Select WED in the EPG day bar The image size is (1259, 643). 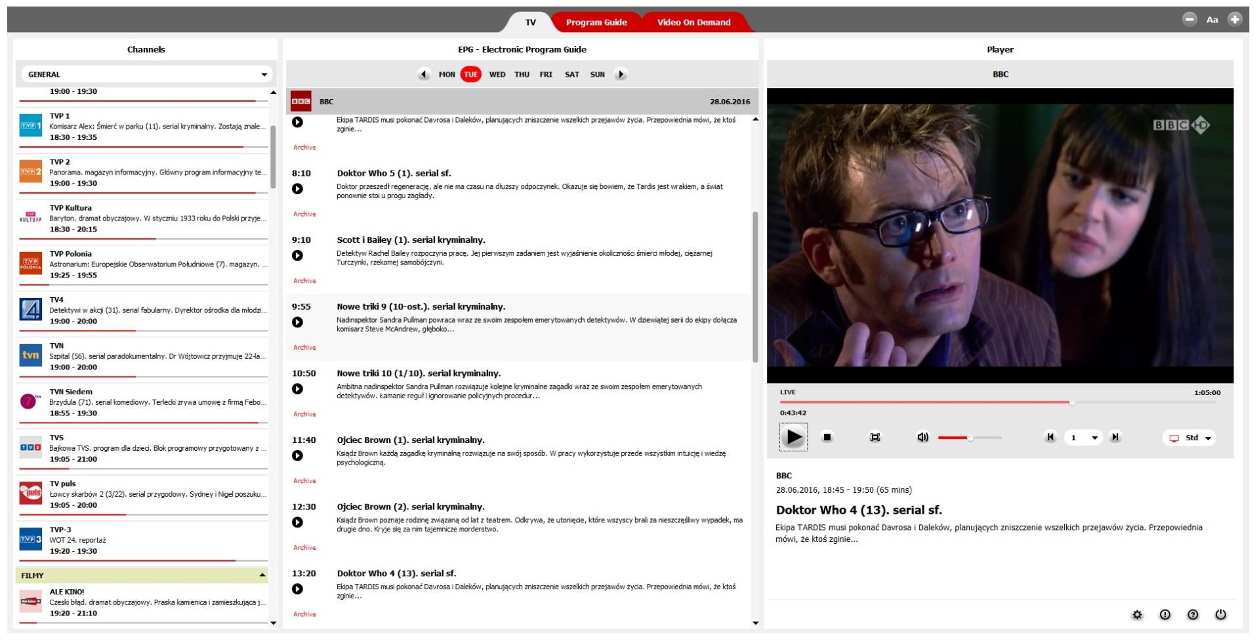click(x=497, y=75)
